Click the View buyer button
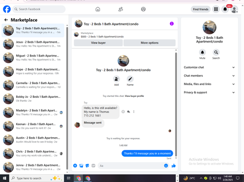The image size is (244, 182). coord(98,43)
